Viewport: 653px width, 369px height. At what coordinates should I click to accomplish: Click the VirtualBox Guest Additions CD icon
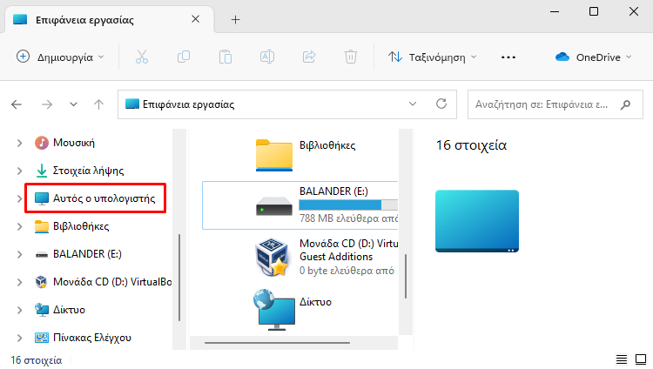[x=273, y=257]
